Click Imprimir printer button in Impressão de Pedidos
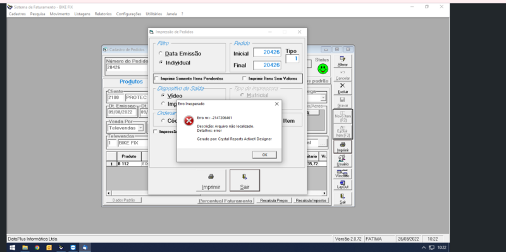 [211, 180]
